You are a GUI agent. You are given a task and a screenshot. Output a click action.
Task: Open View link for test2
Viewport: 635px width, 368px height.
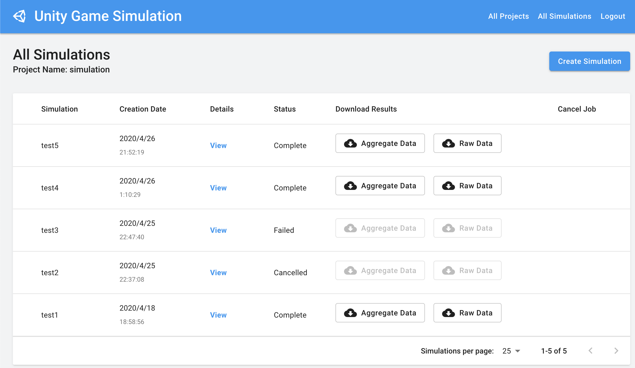click(218, 273)
